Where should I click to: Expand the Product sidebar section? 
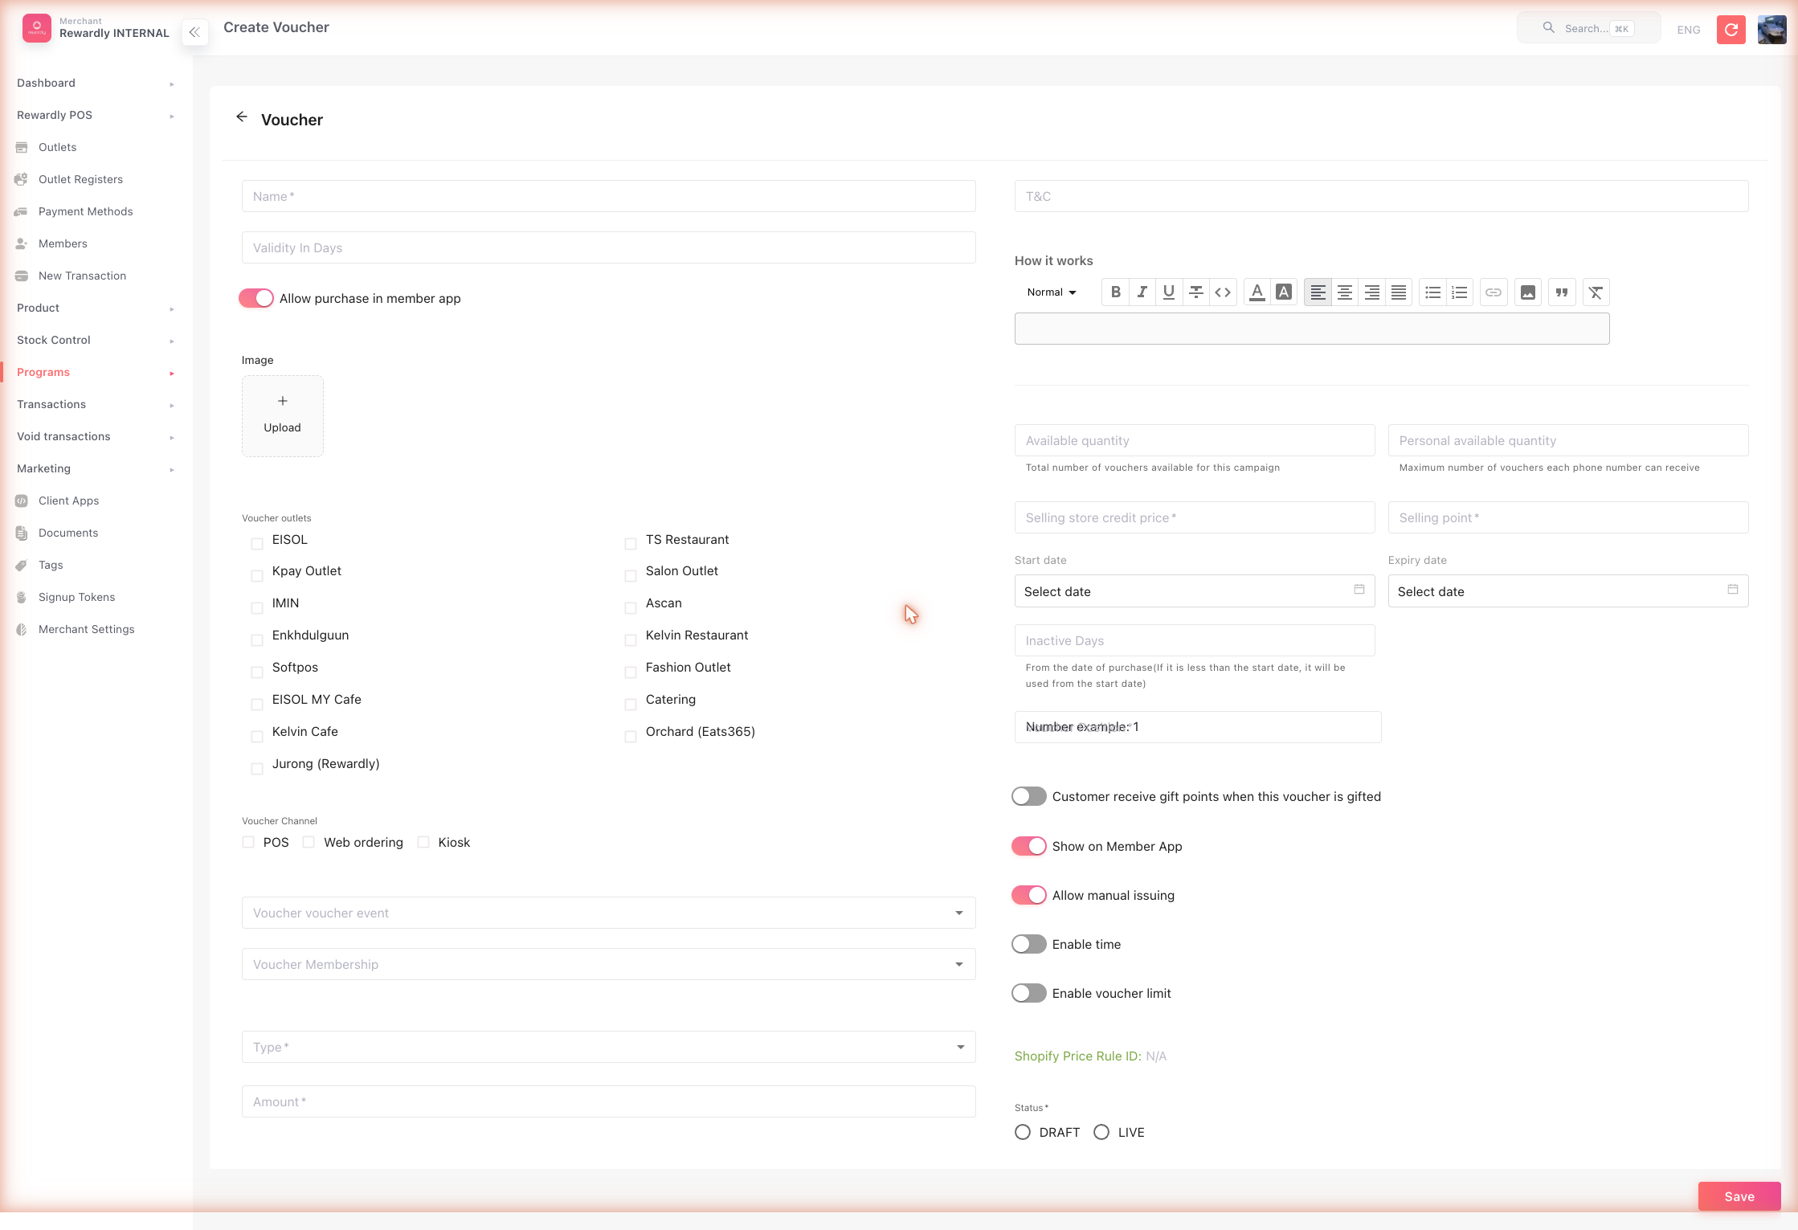pos(96,308)
